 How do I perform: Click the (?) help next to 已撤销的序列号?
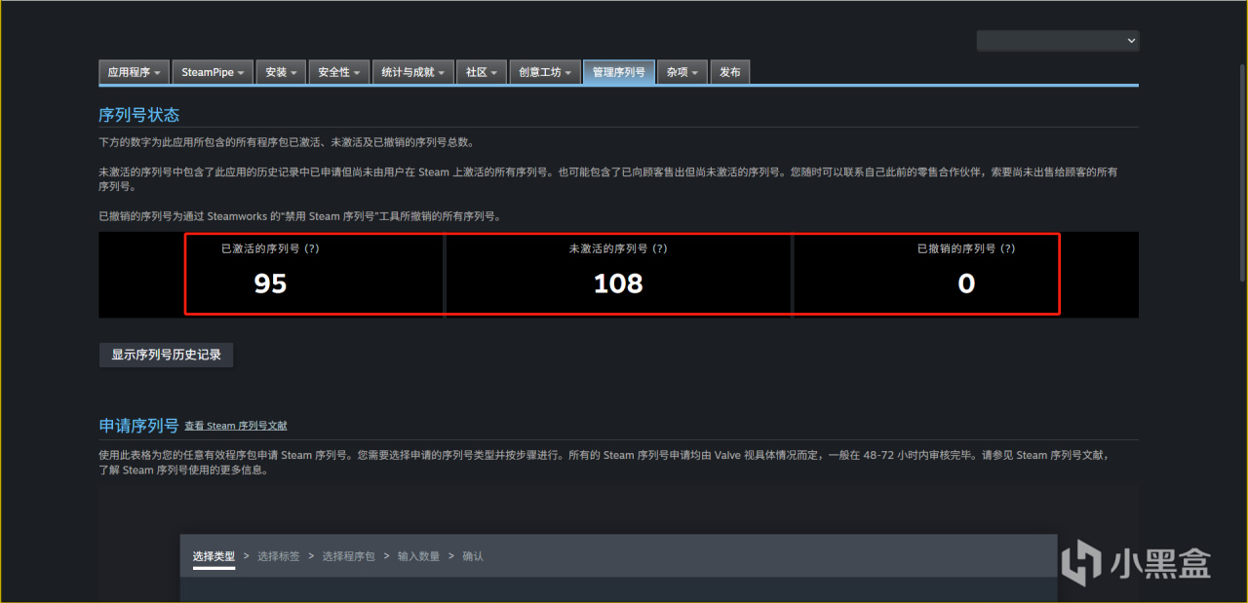click(1008, 248)
